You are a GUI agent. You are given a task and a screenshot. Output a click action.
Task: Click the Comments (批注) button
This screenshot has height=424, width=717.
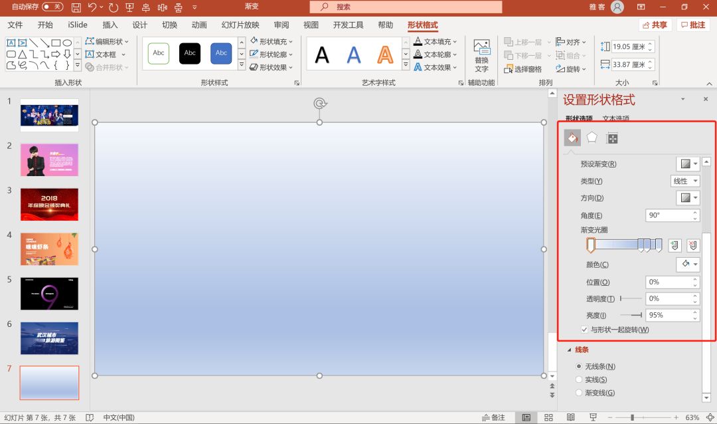(x=693, y=25)
